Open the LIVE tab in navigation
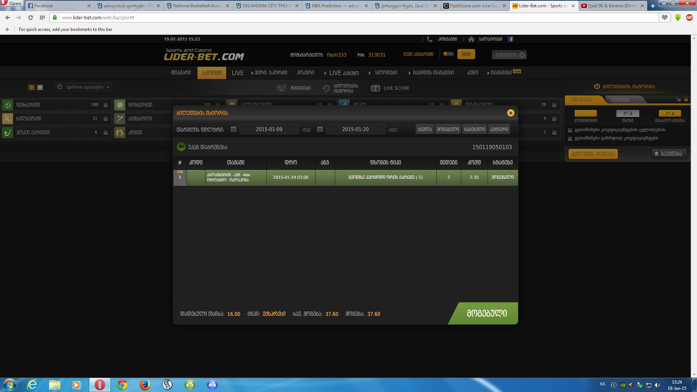 tap(238, 73)
